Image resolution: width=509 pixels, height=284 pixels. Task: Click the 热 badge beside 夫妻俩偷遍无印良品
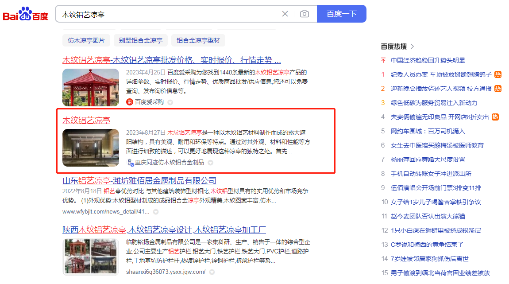click(x=495, y=117)
